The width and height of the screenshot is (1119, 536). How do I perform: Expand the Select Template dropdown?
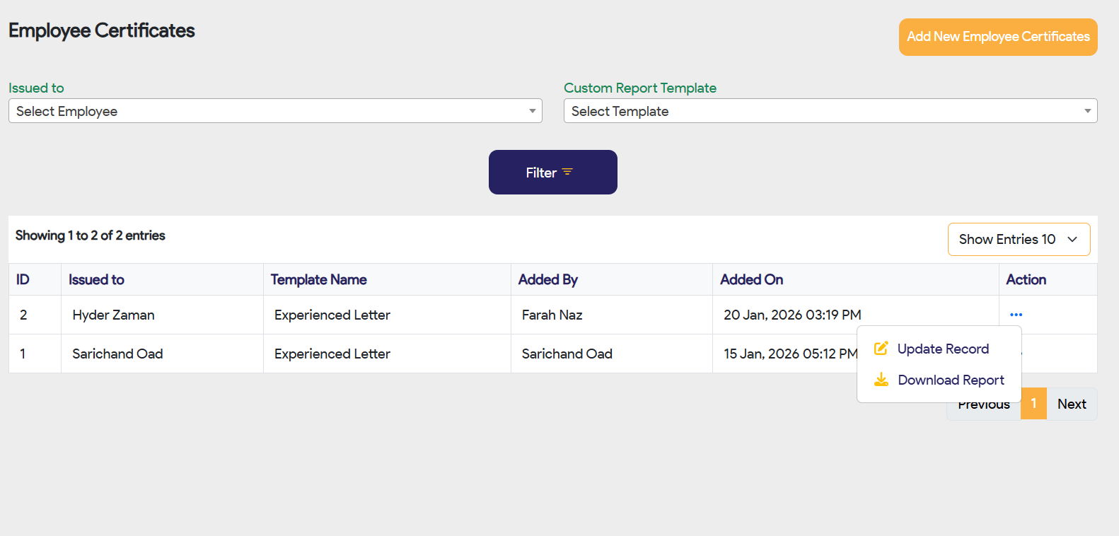click(x=830, y=111)
